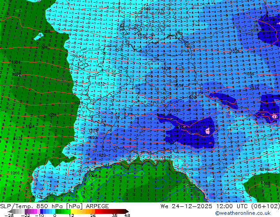This screenshot has height=217, width=280.
Task: Click the '38' label under the temperature scale
Action: (x=115, y=215)
